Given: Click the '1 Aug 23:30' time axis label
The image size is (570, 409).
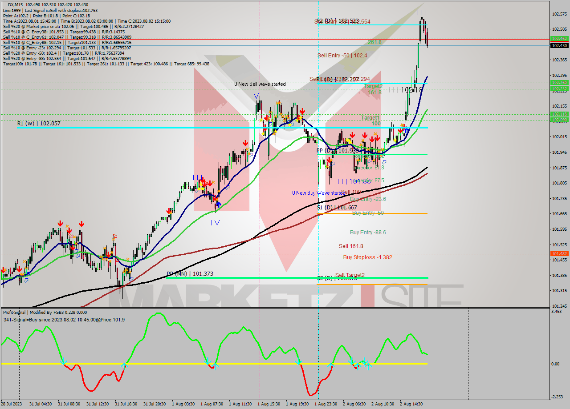Looking at the screenshot, I should pos(326,404).
